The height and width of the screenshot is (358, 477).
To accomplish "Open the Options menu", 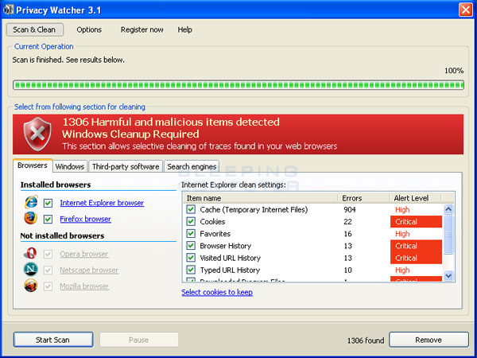I will coord(89,29).
